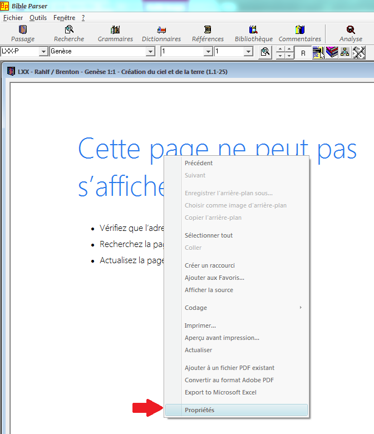
Task: Click the 'Vérifiez que l'adre' bullet text
Action: (x=132, y=228)
